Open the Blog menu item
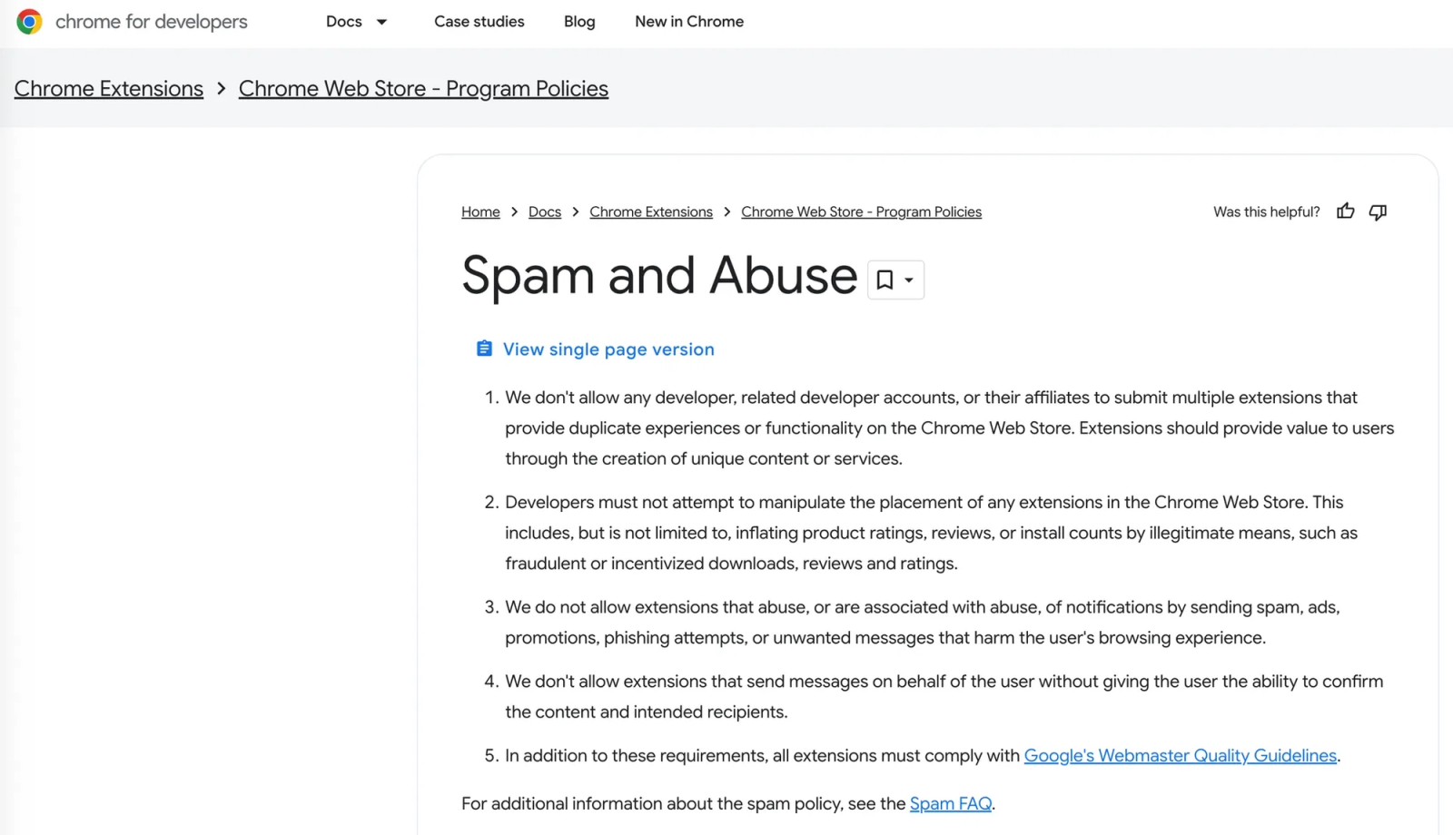1453x835 pixels. pos(579,21)
